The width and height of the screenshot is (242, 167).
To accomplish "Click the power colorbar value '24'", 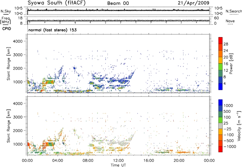I will pyautogui.click(x=226, y=51).
